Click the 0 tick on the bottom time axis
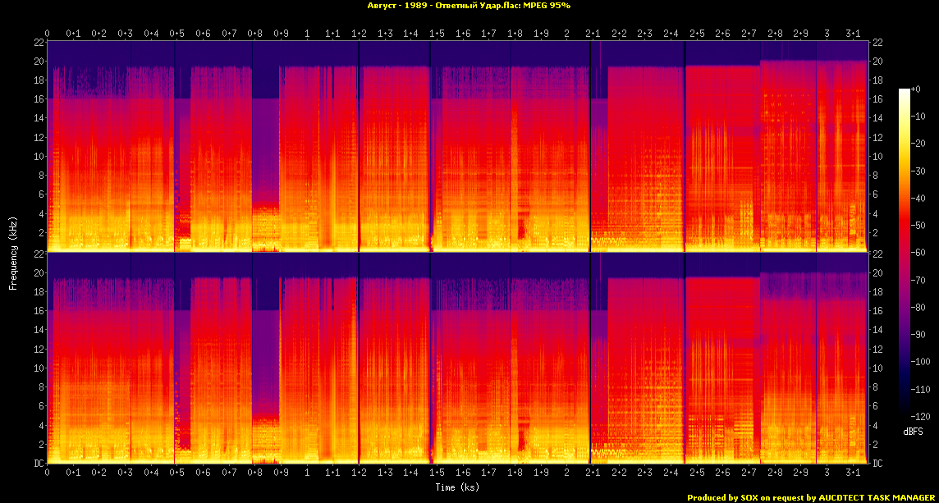Viewport: 939px width, 503px height. tap(48, 473)
